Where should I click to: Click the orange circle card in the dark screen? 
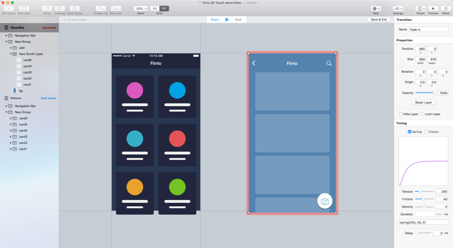pyautogui.click(x=135, y=193)
